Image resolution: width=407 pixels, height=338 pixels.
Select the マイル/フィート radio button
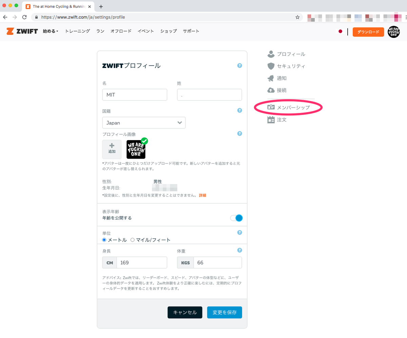tap(133, 240)
